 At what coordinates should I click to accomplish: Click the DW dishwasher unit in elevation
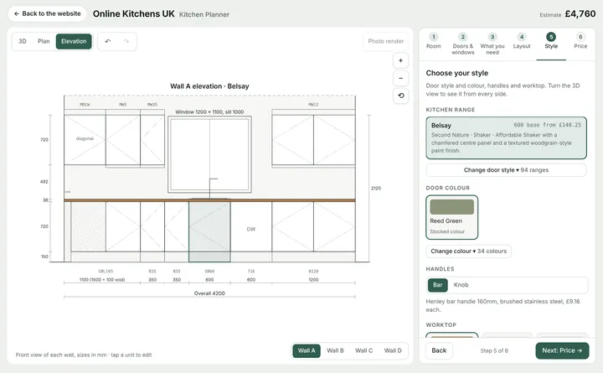tap(251, 226)
